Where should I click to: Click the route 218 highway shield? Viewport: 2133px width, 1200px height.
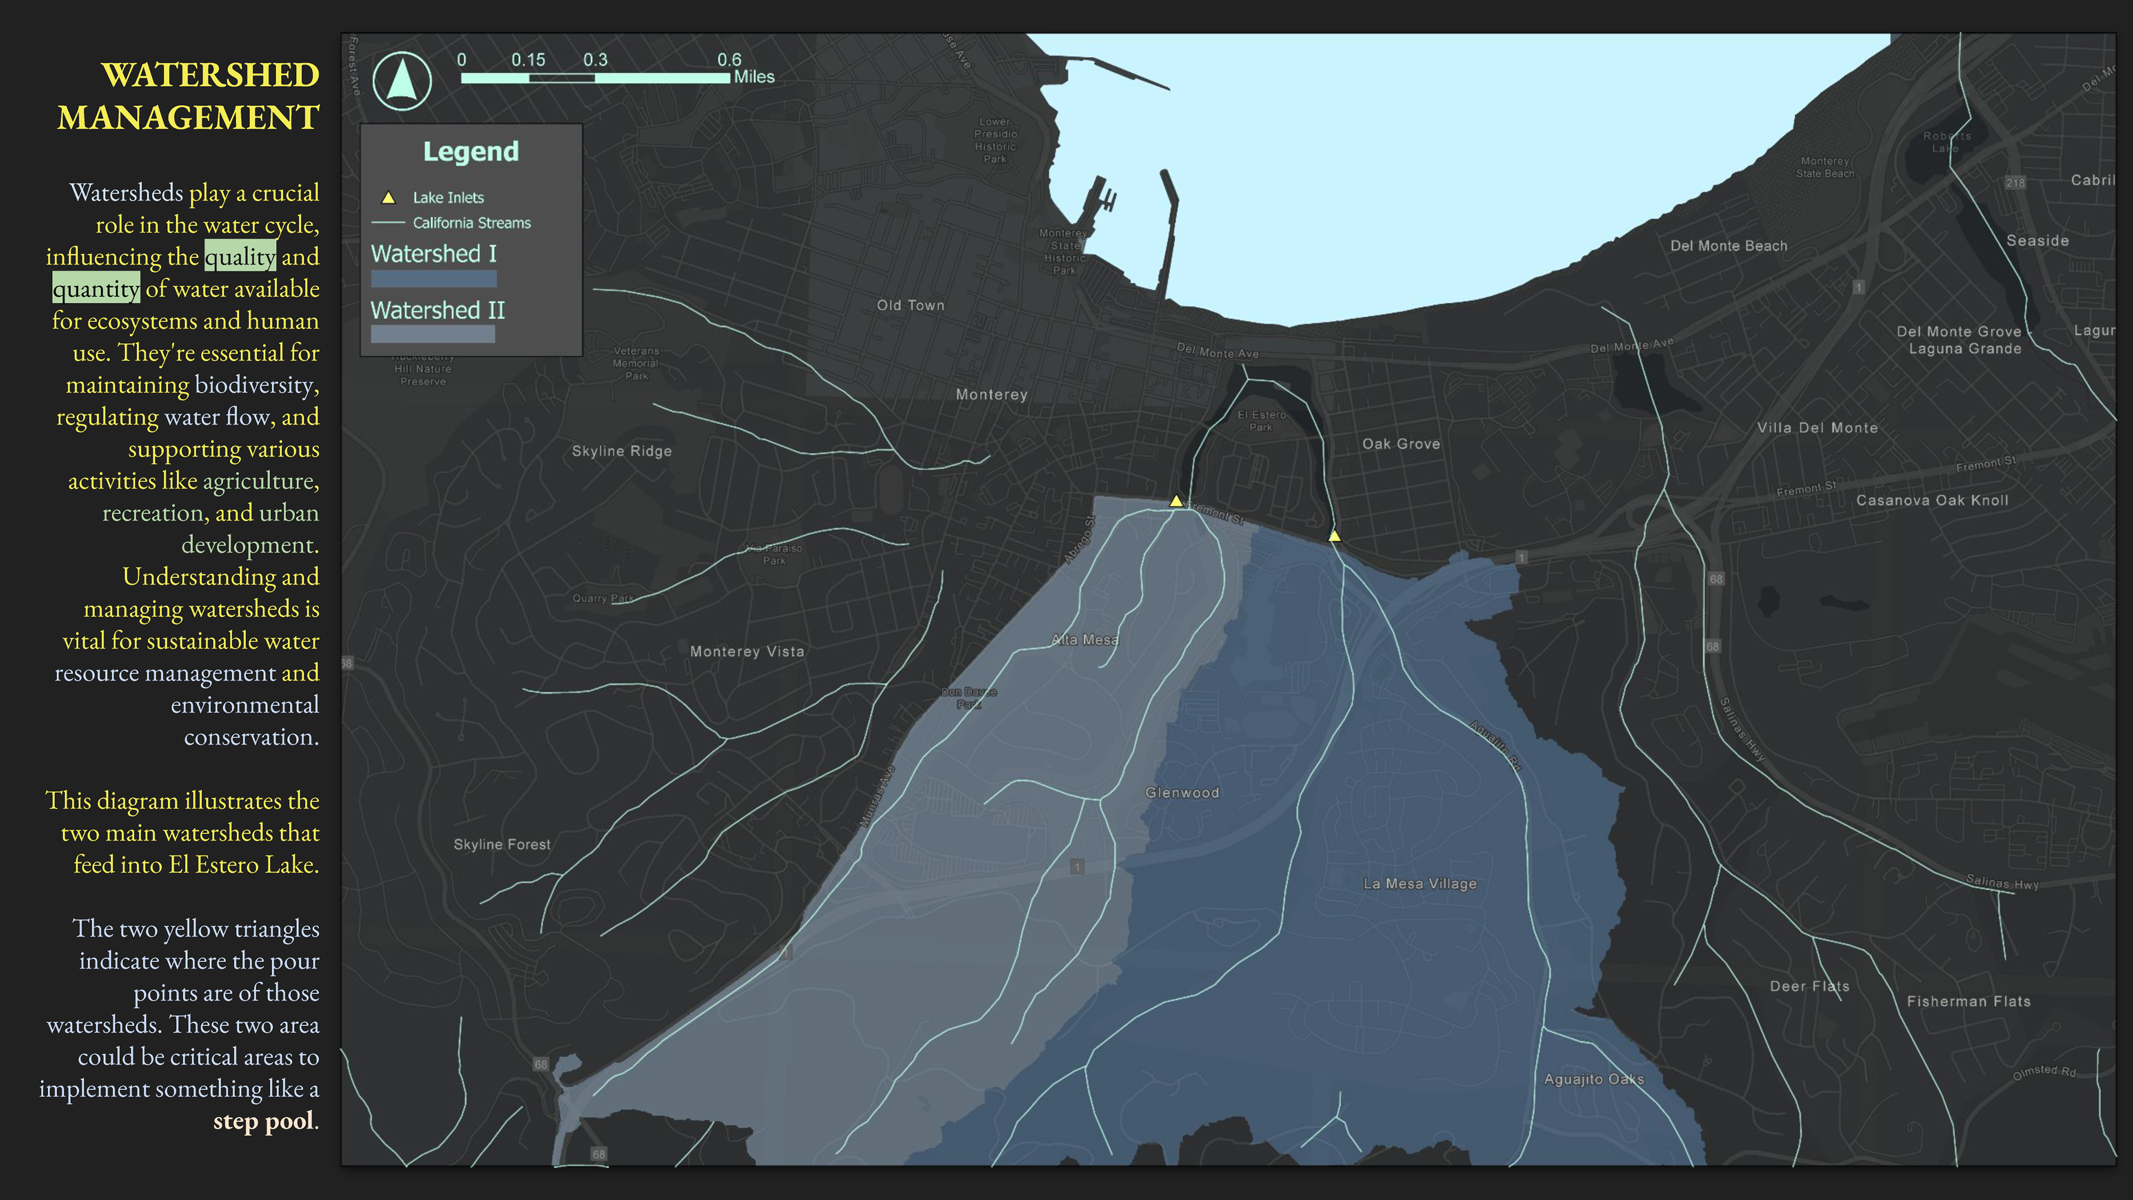2015,183
